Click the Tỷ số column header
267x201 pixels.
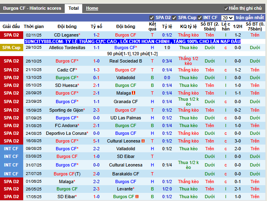(x=96, y=26)
